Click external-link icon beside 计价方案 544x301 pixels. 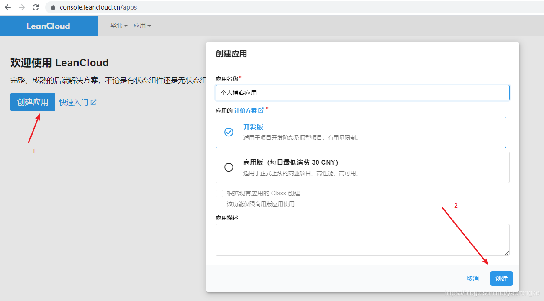pyautogui.click(x=261, y=110)
